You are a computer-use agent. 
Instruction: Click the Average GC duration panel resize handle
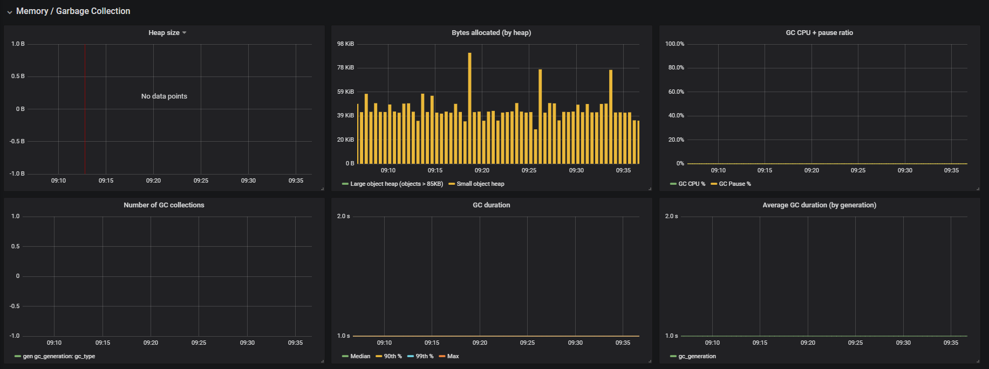(x=978, y=361)
